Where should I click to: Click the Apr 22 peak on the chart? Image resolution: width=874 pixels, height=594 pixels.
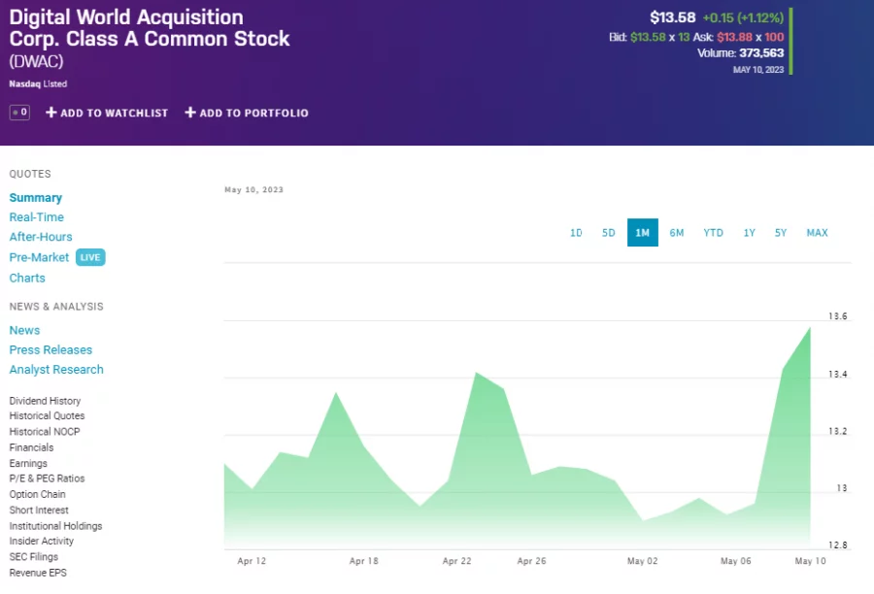point(476,373)
